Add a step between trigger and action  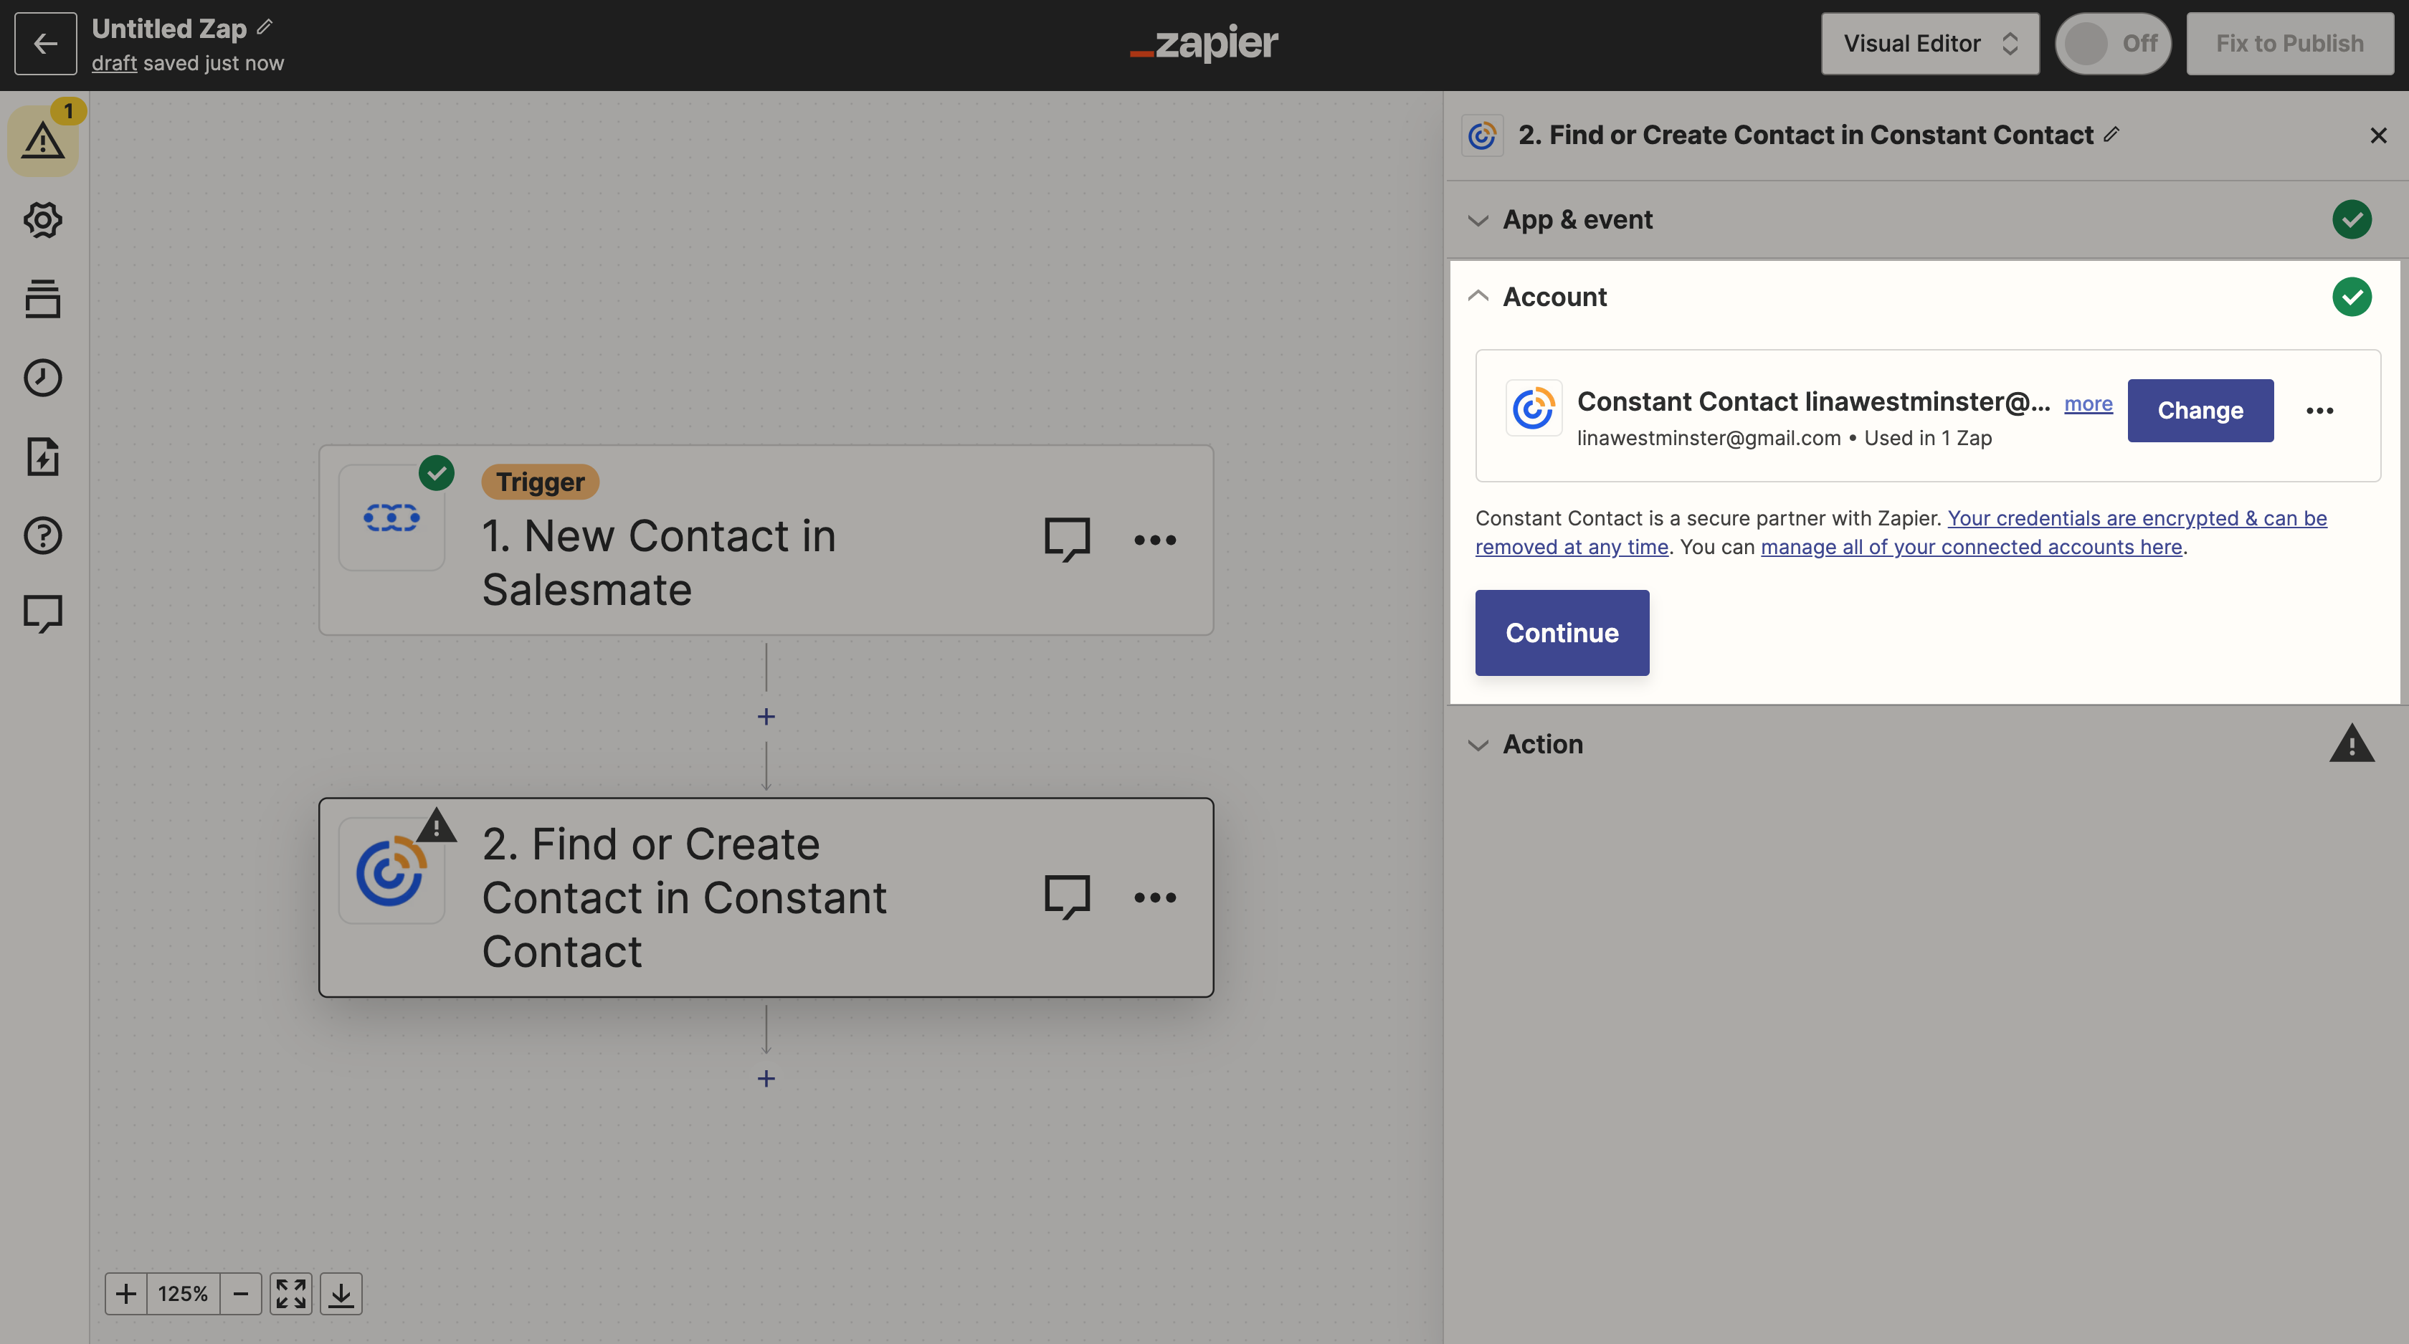pyautogui.click(x=766, y=717)
